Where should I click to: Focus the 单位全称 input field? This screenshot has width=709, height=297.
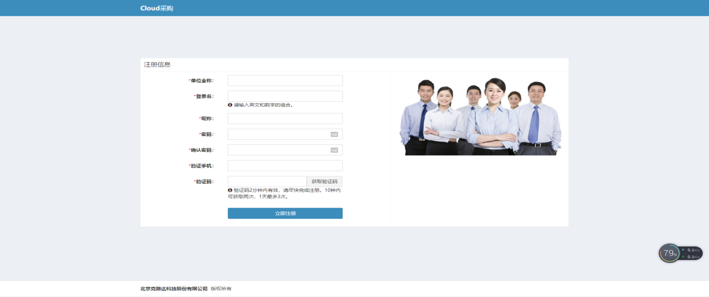[285, 81]
